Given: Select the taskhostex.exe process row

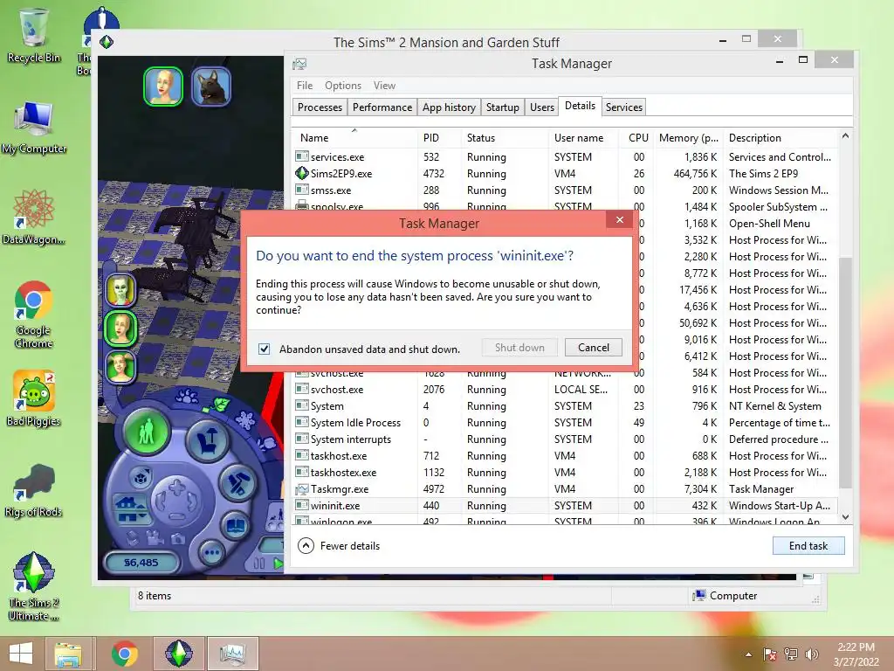Looking at the screenshot, I should [565, 473].
